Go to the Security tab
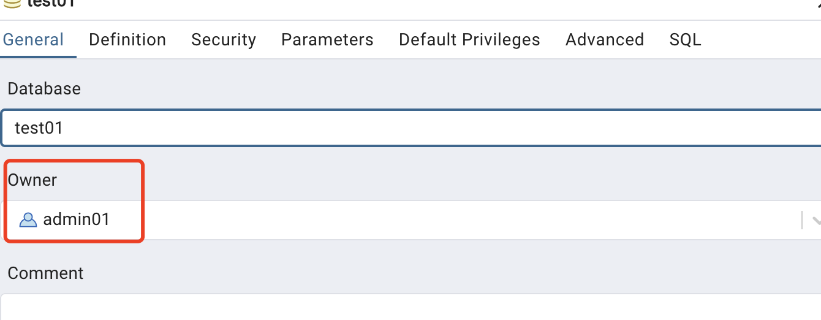This screenshot has width=821, height=320. coord(224,40)
